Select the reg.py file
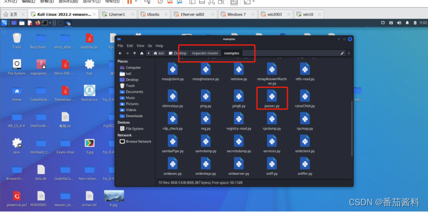428x212 pixels. pos(205,121)
